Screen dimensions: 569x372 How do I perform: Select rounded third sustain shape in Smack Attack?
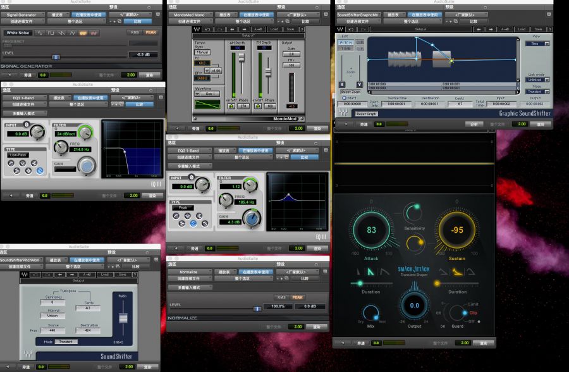click(x=470, y=271)
